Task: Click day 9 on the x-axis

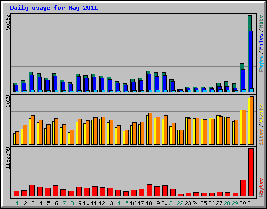Action: [x=80, y=203]
